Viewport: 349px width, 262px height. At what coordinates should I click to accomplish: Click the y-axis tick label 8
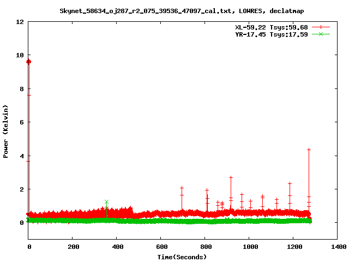[x=22, y=89]
